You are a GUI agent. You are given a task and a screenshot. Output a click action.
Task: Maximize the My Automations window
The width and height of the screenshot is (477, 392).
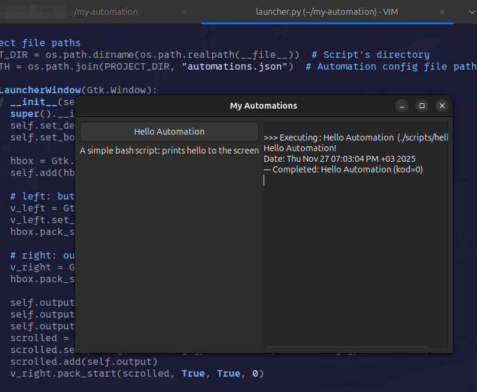coord(422,106)
